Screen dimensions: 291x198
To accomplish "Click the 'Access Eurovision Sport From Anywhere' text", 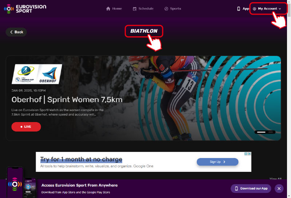I will coord(79,185).
